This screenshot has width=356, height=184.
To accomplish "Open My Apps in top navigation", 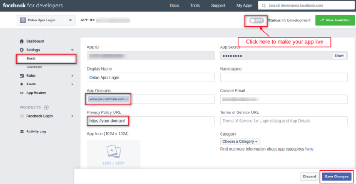I will pos(244,6).
